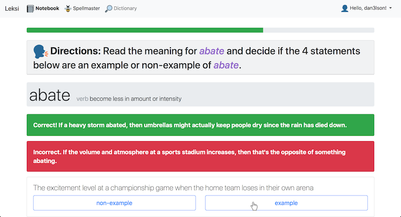Click the green Correct feedback banner

point(200,125)
